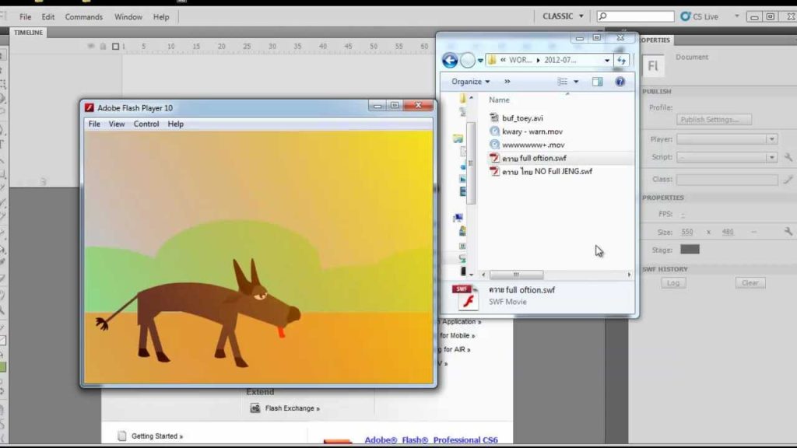Open the Window menu in Flash
Viewport: 797px width, 448px height.
coord(128,17)
